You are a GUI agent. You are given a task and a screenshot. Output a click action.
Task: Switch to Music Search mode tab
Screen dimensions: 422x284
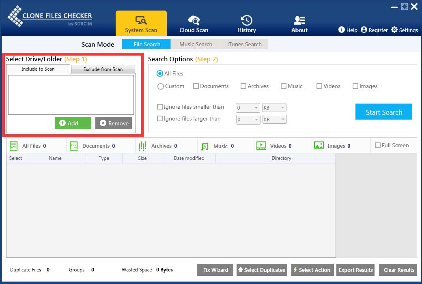pos(196,44)
